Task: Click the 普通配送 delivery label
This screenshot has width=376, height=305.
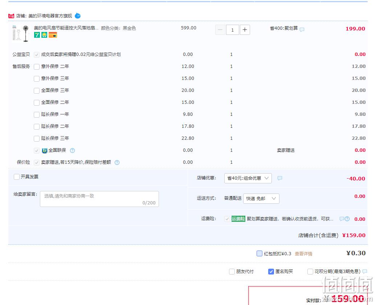Action: click(233, 198)
